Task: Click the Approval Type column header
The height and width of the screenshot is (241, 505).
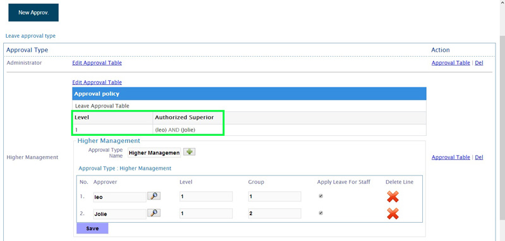Action: point(27,50)
